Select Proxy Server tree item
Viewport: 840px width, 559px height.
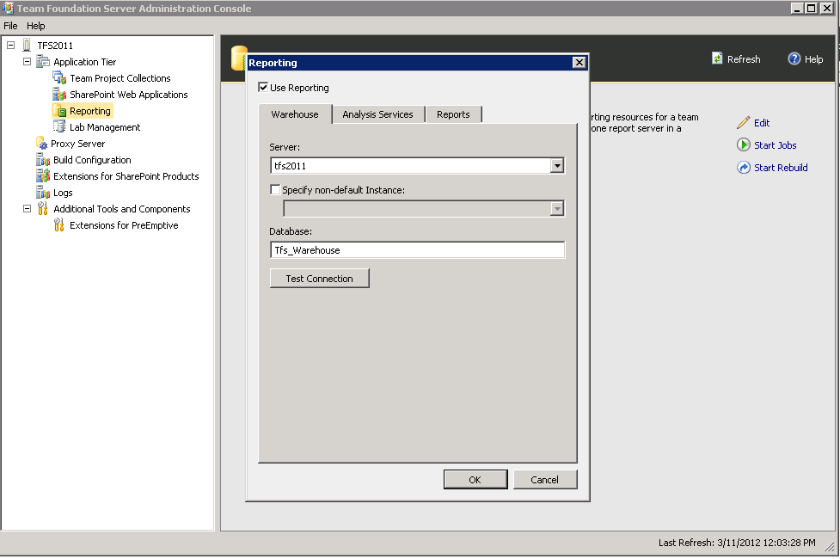[x=77, y=144]
